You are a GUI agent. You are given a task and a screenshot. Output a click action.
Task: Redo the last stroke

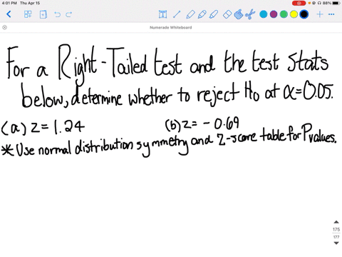(x=69, y=14)
